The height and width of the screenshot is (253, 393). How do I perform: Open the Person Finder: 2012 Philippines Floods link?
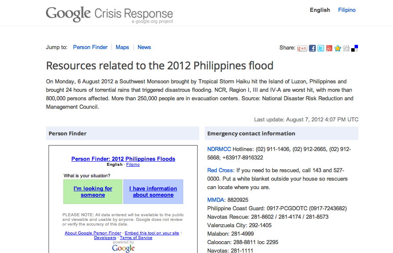click(123, 159)
